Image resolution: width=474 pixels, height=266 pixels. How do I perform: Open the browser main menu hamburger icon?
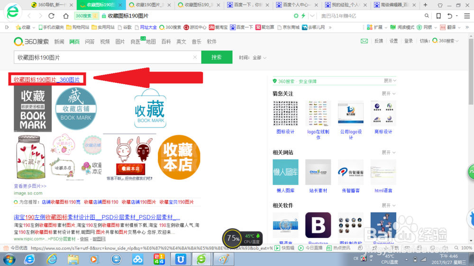pyautogui.click(x=467, y=16)
